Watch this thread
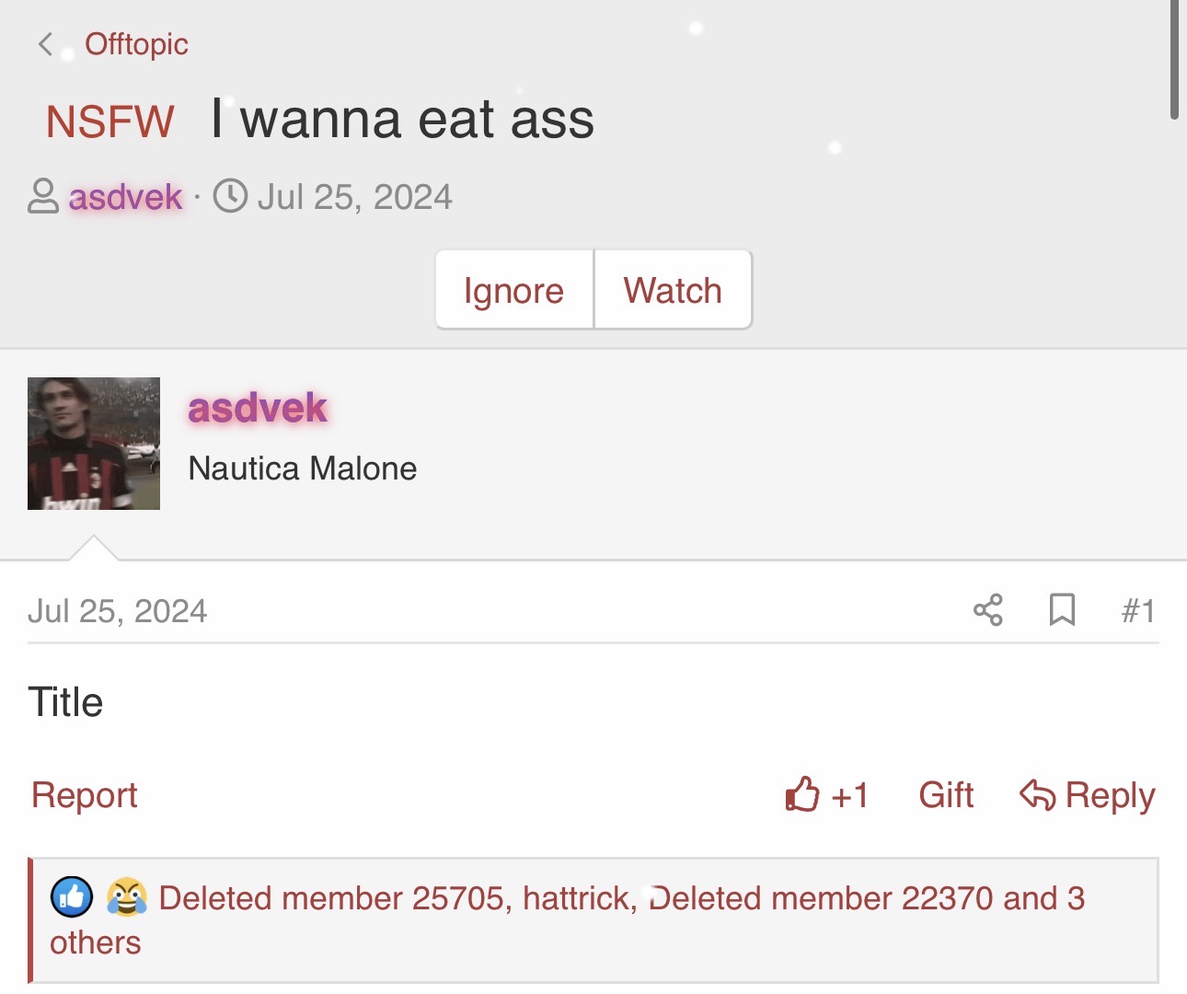The width and height of the screenshot is (1187, 994). tap(673, 290)
